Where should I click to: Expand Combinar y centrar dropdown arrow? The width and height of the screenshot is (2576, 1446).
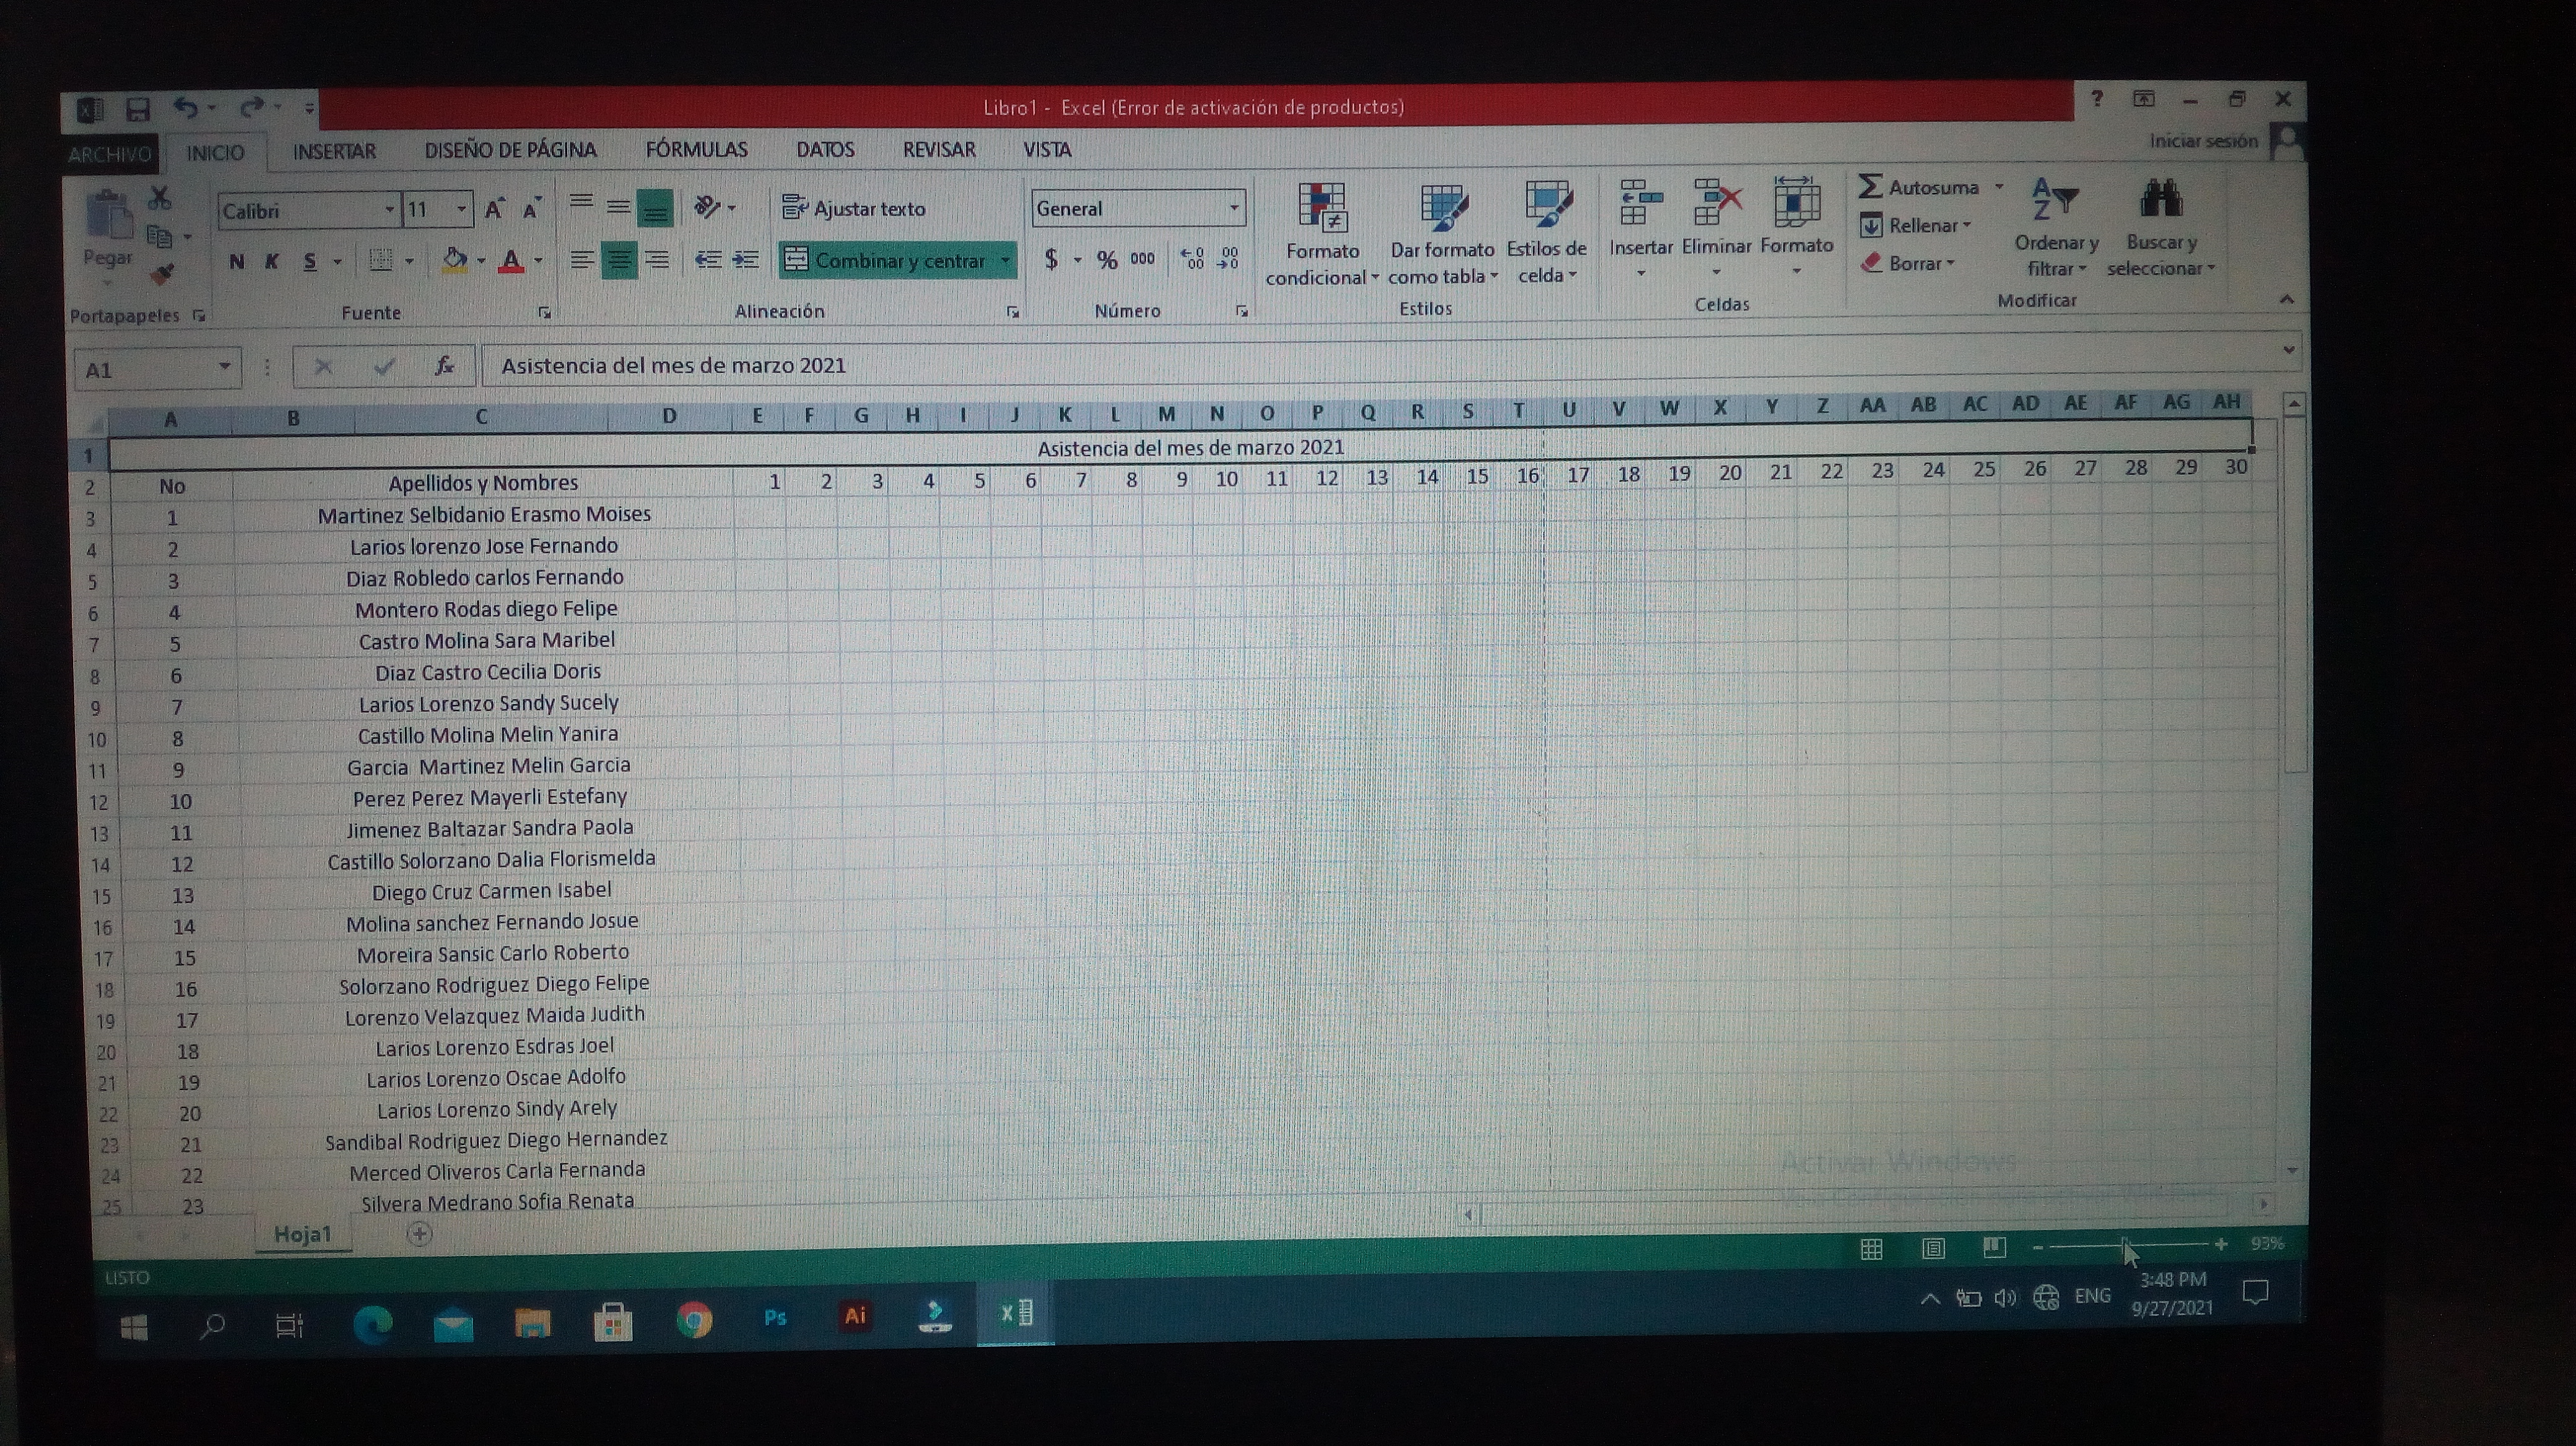pos(1005,260)
